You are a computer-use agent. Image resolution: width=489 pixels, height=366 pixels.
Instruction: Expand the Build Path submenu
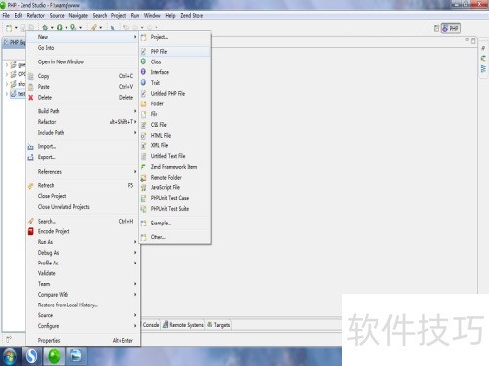(135, 111)
